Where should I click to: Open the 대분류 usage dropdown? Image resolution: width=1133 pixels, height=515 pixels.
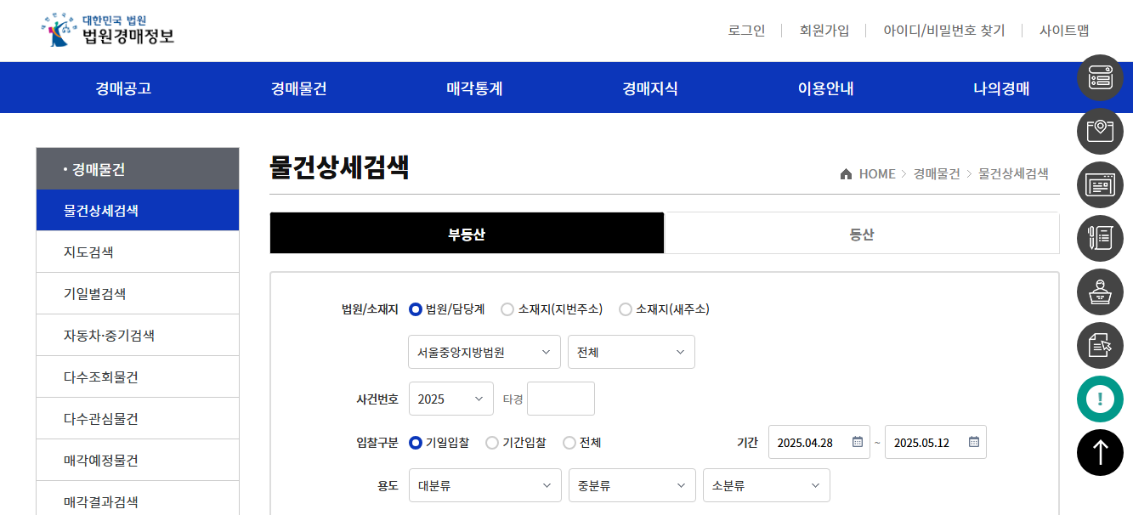tap(484, 485)
